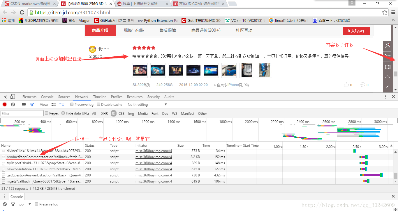398x211 pixels.
Task: Open the No throttling dropdown
Action: (x=147, y=104)
